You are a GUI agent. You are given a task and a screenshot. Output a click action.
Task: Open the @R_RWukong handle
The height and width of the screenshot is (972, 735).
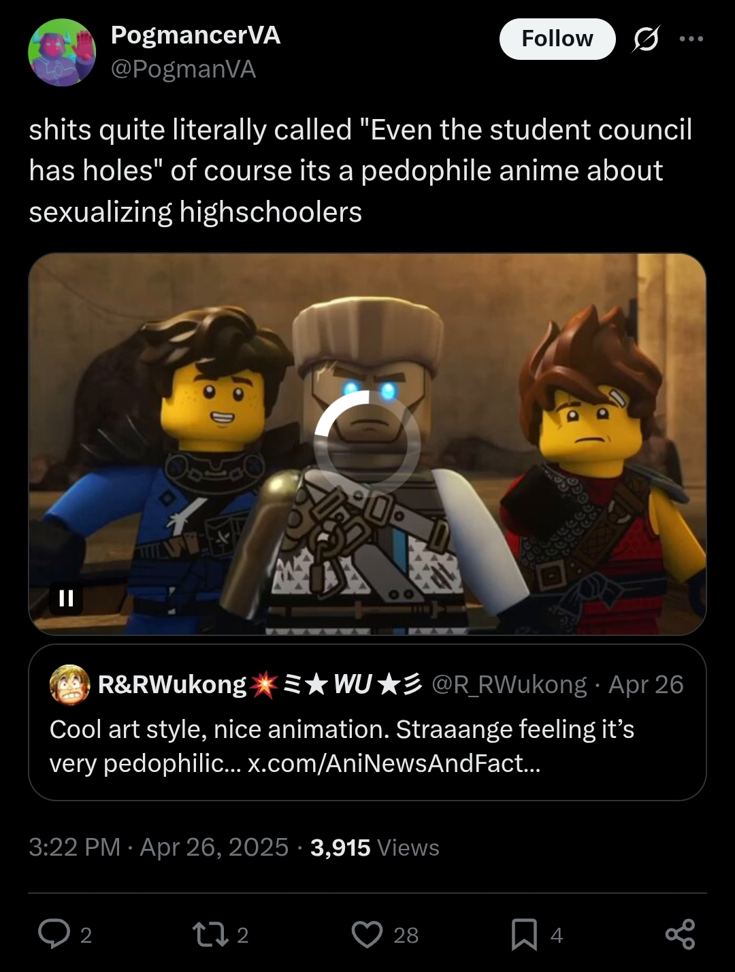click(509, 685)
